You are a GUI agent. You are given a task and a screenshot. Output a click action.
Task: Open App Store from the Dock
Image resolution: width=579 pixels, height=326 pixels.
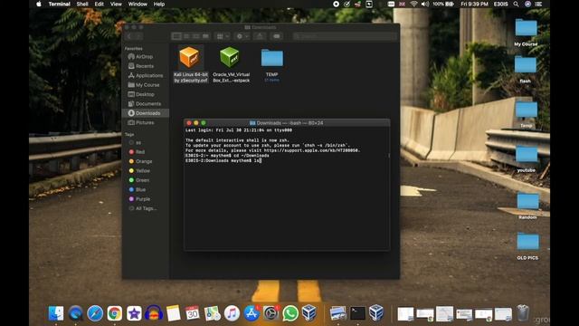[252, 313]
